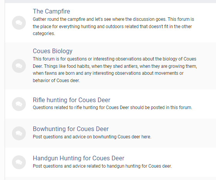
Task: Click the Coues Biology shaded row background
Action: 207,66
